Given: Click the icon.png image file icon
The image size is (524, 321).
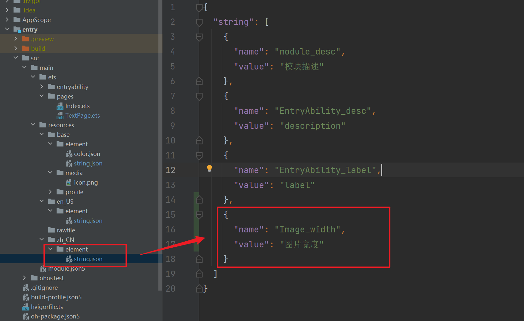Looking at the screenshot, I should (69, 183).
